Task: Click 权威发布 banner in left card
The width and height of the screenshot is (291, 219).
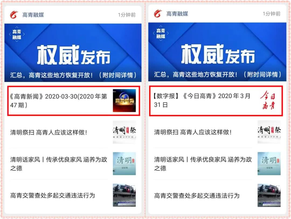Action: click(x=73, y=53)
